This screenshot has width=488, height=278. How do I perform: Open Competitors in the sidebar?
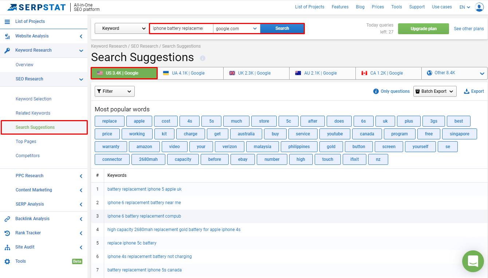(x=28, y=156)
